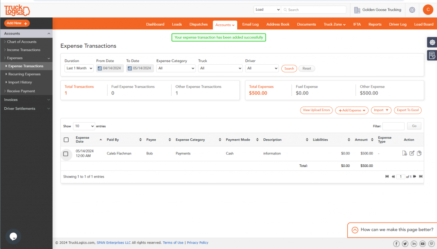
Task: Edit the Bob expense row
Action: (x=412, y=153)
